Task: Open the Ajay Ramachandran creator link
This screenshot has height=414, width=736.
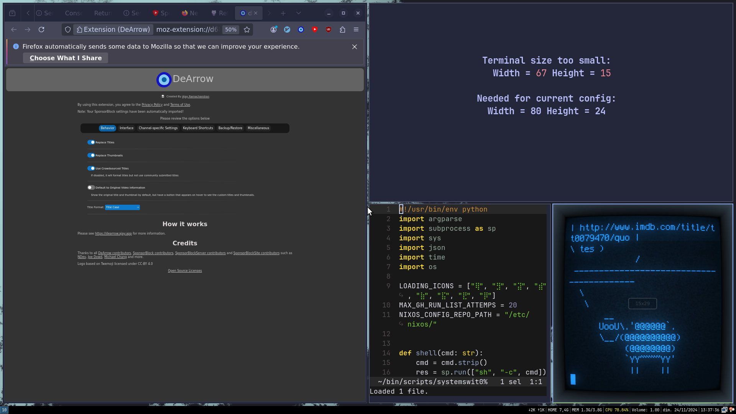Action: [195, 97]
